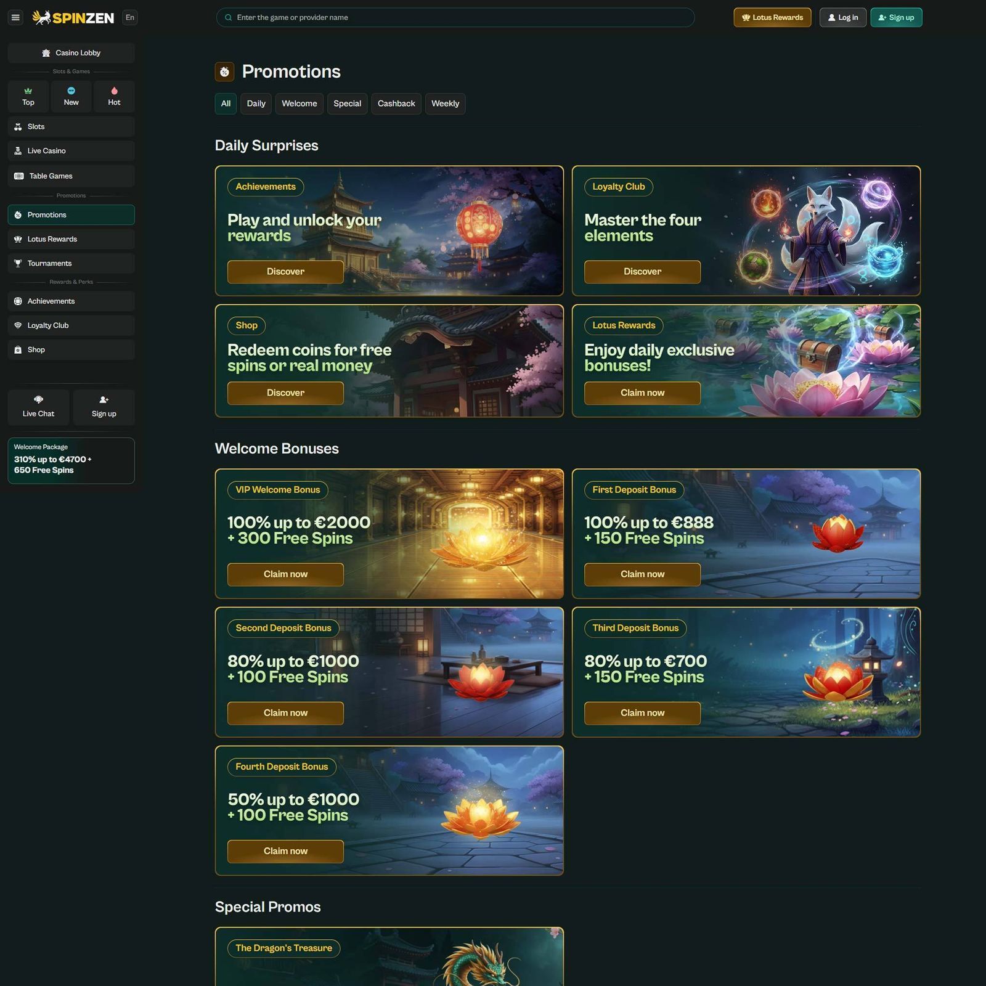The image size is (986, 986).
Task: Claim the VIP Welcome Bonus
Action: click(x=285, y=574)
